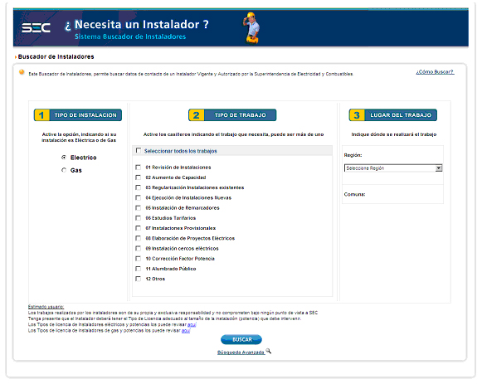Open the ¿Cómo Buscar? help link
The image size is (482, 384).
point(435,72)
